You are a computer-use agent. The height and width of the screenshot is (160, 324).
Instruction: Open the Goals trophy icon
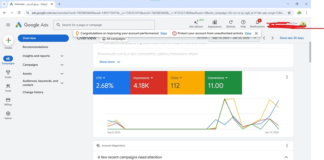(x=8, y=73)
